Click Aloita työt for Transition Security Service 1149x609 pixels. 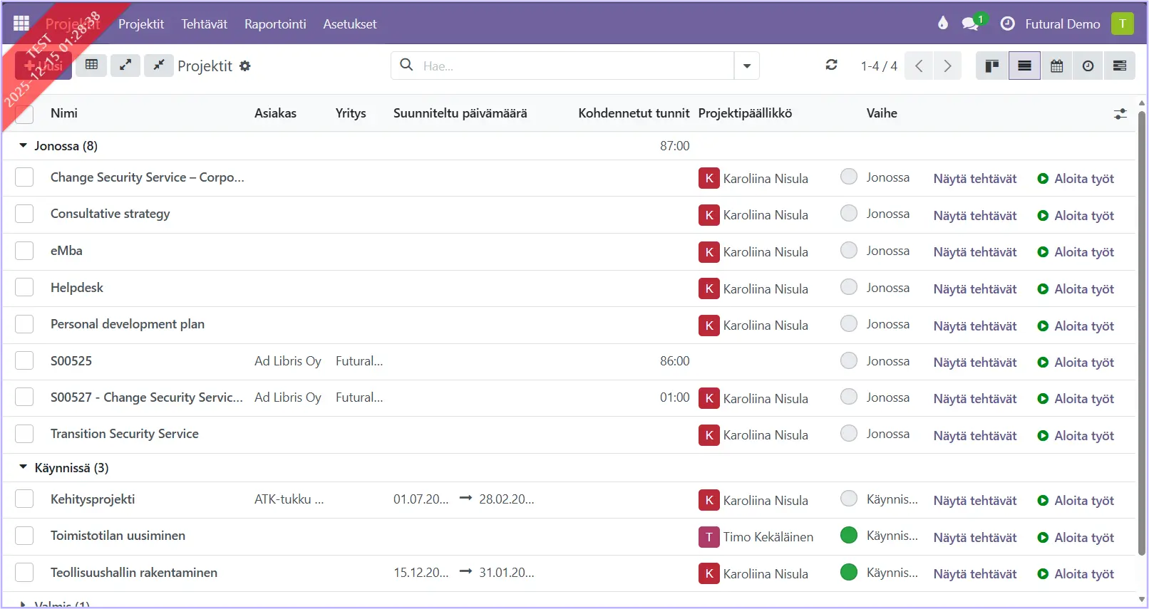pos(1076,436)
